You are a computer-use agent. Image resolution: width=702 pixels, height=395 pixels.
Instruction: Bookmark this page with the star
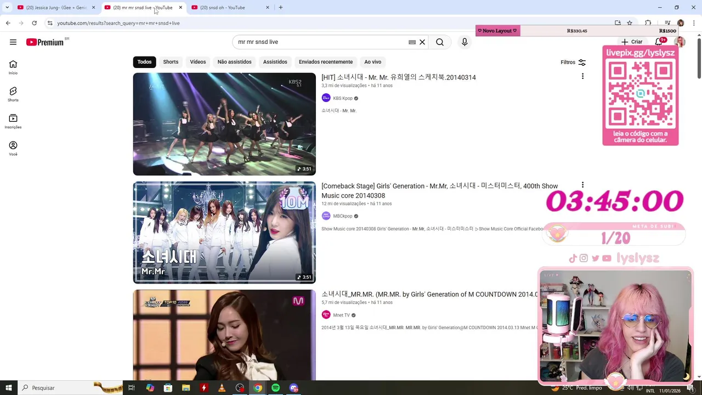[630, 23]
